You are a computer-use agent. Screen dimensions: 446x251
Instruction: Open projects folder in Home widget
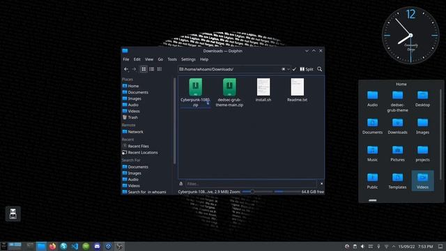coord(422,153)
